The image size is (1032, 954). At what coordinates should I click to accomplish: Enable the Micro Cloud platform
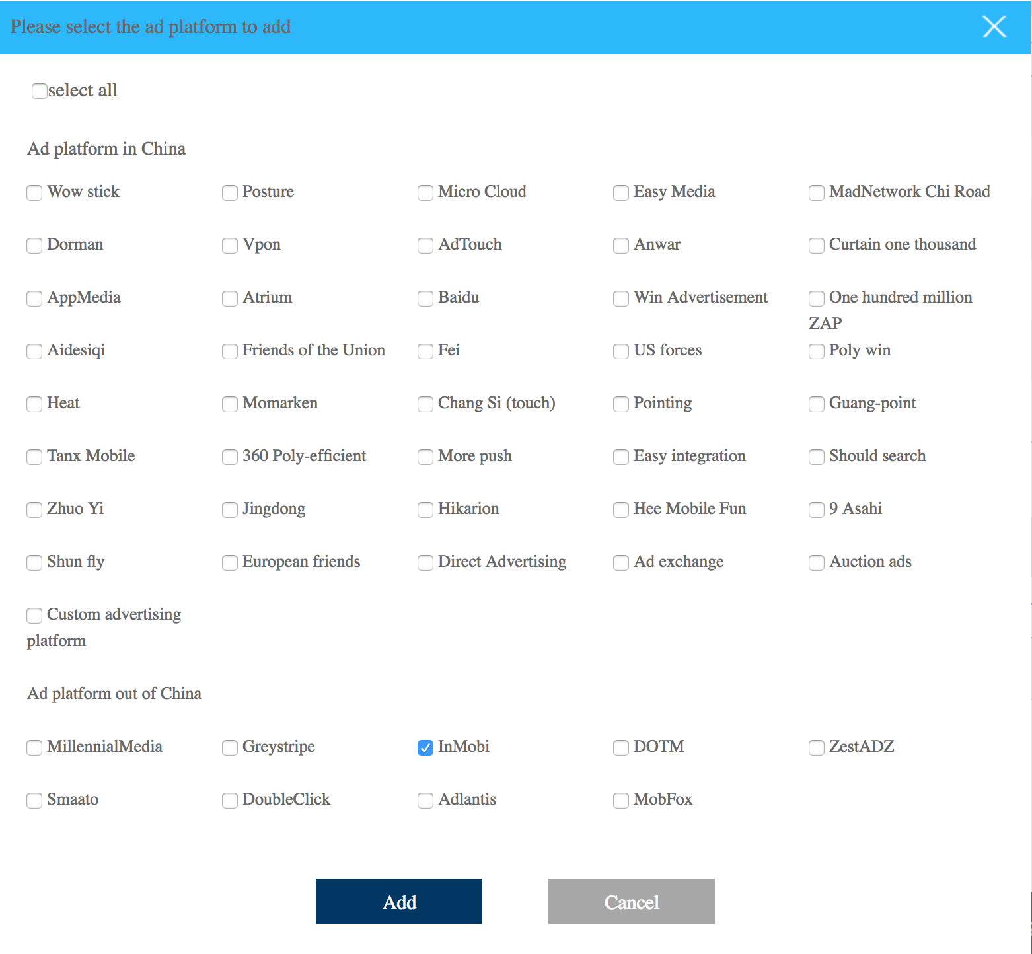point(425,193)
